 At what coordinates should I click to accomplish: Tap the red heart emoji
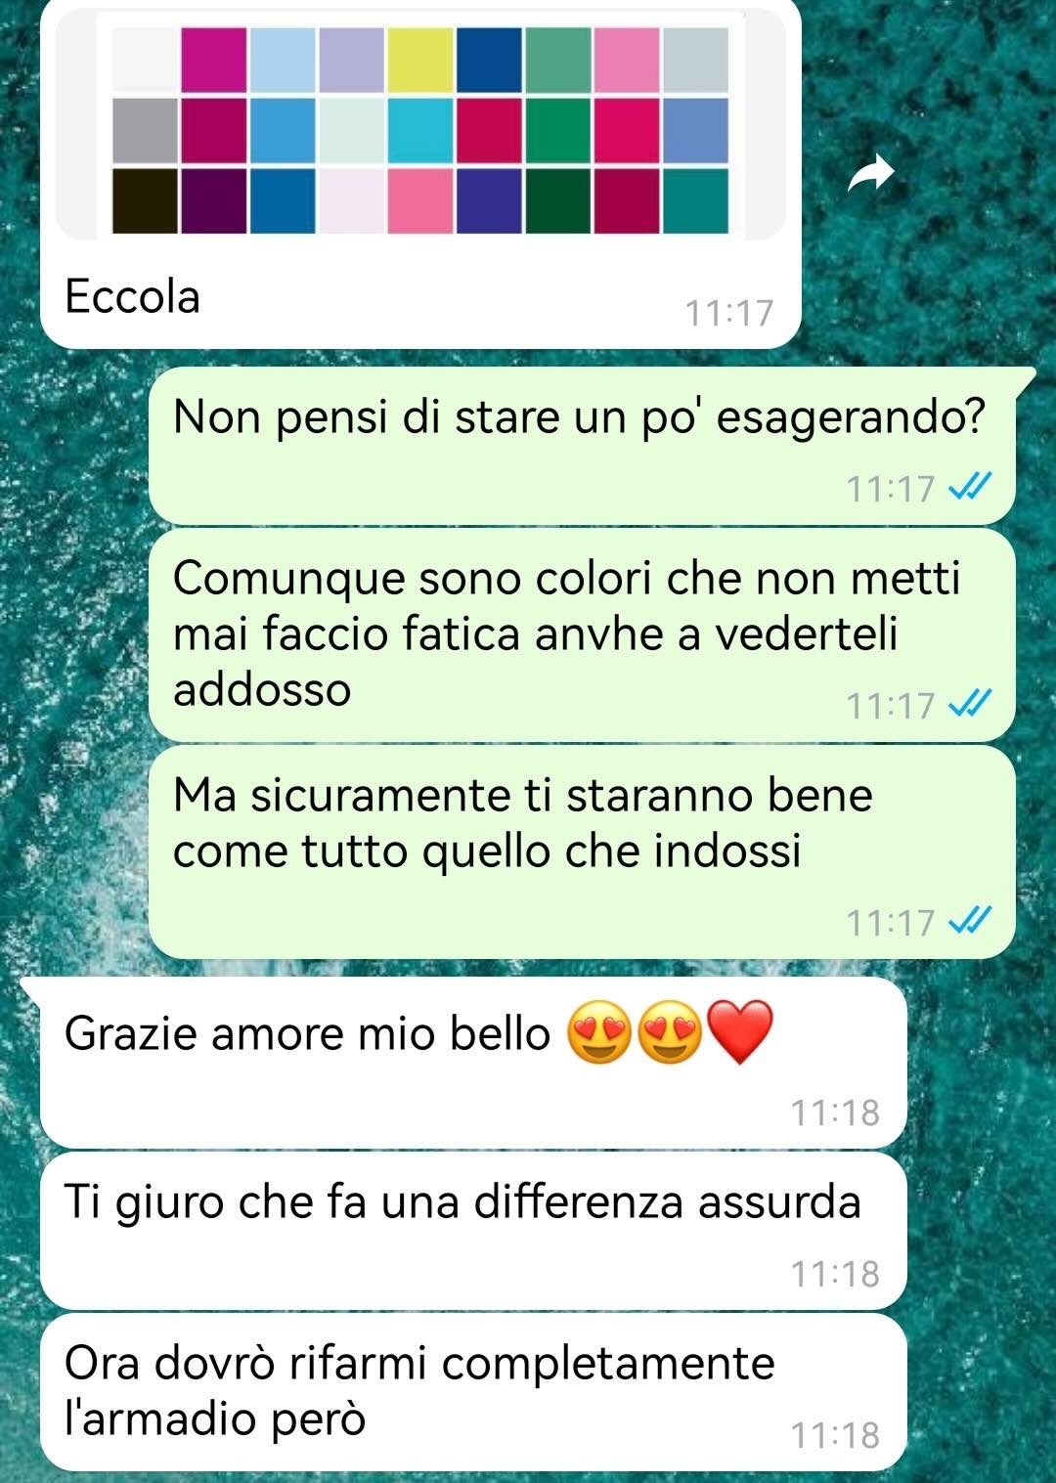pyautogui.click(x=739, y=1031)
